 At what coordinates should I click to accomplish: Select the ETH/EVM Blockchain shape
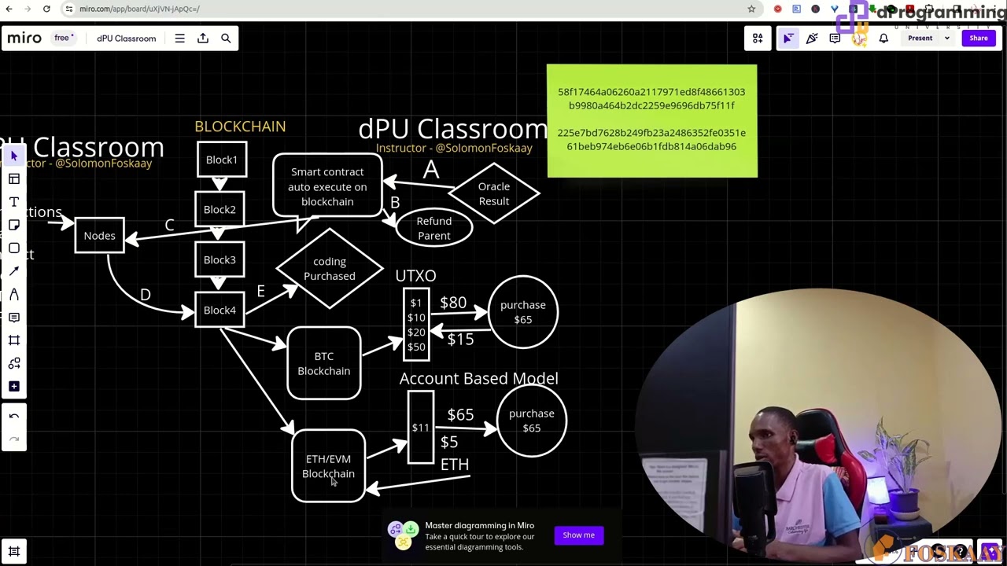[x=329, y=466]
